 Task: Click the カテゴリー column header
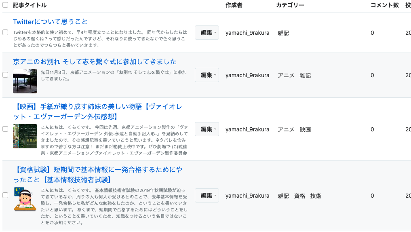(x=290, y=5)
